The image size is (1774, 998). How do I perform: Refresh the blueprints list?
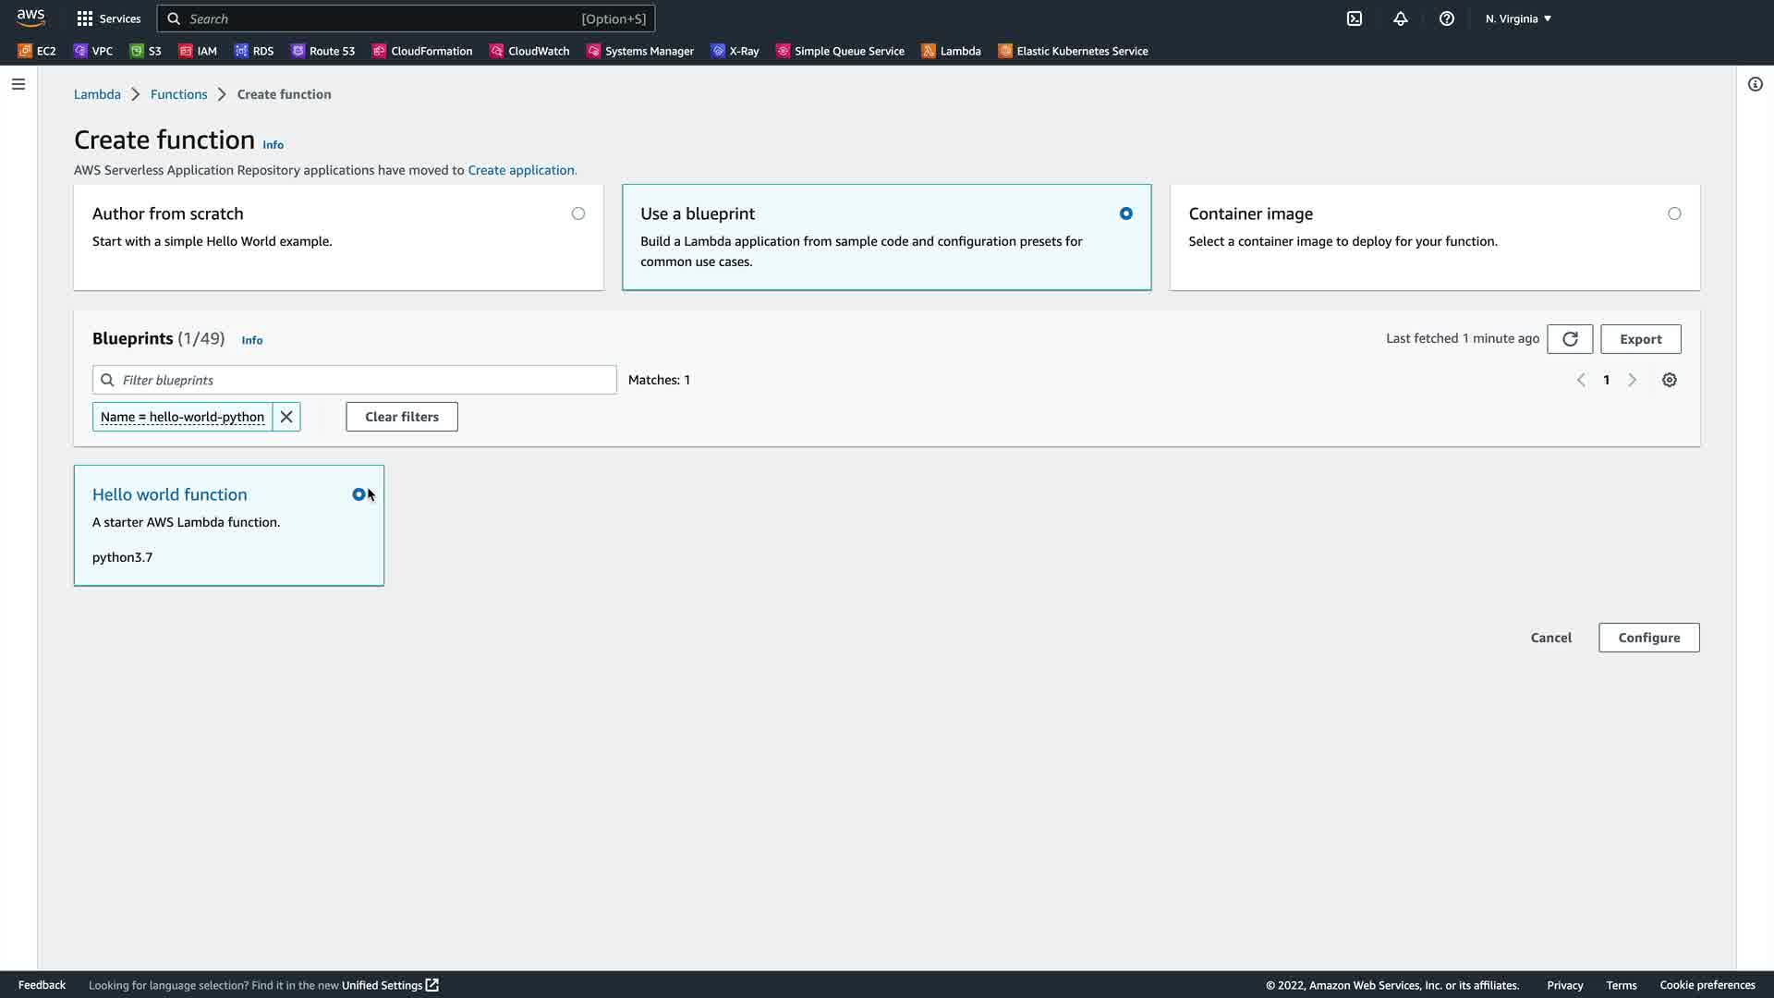1570,339
